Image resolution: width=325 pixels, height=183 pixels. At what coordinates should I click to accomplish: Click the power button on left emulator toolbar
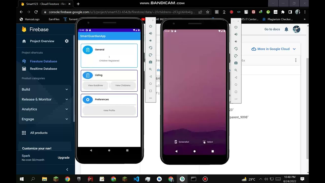point(151,26)
